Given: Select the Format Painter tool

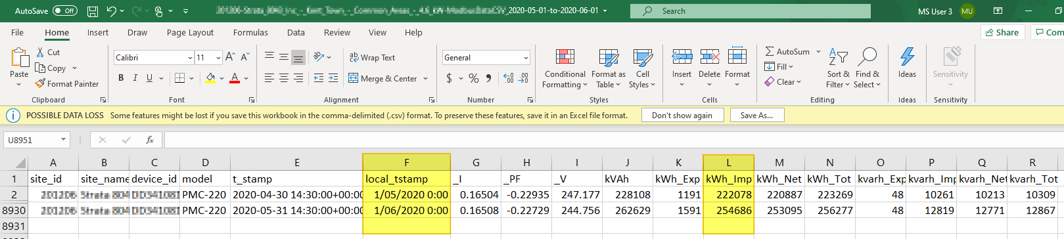Looking at the screenshot, I should [x=67, y=84].
